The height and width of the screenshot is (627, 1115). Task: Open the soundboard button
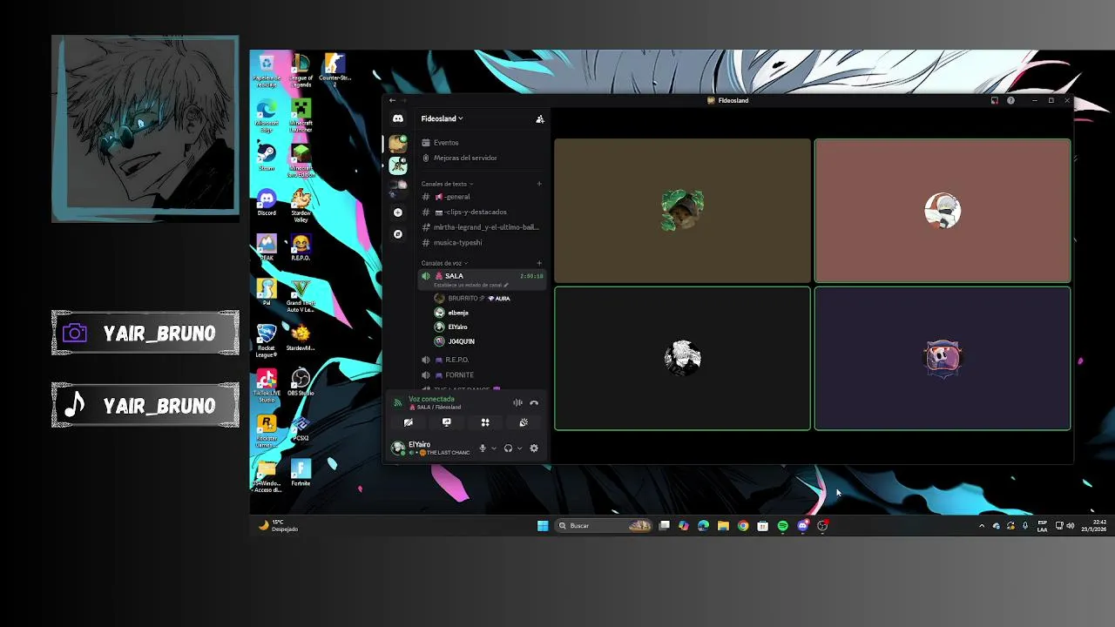524,422
